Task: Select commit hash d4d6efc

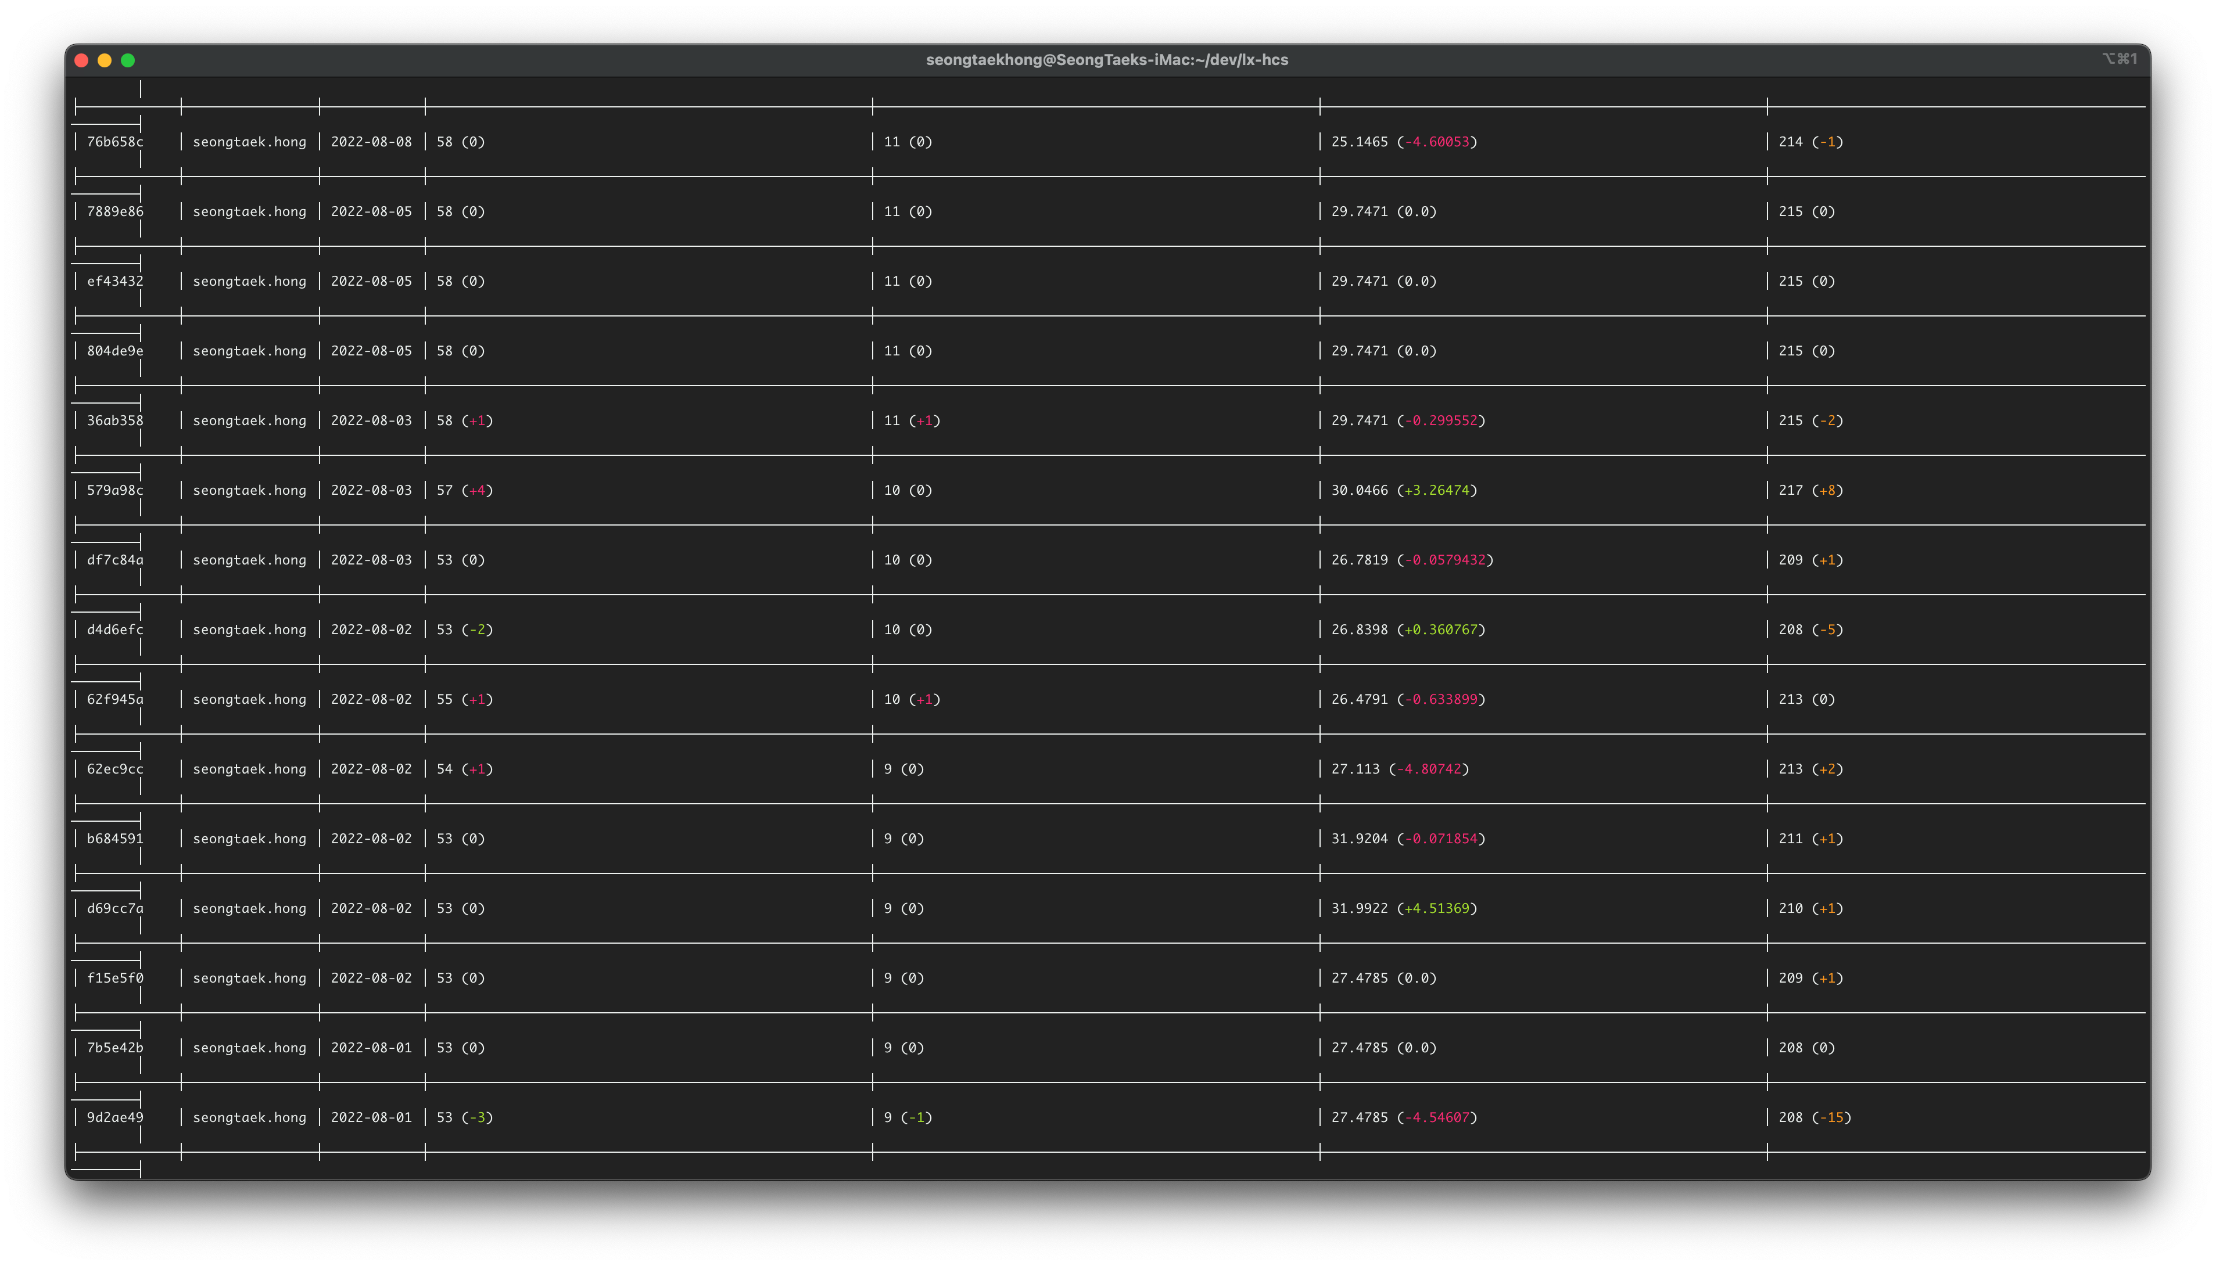Action: 115,630
